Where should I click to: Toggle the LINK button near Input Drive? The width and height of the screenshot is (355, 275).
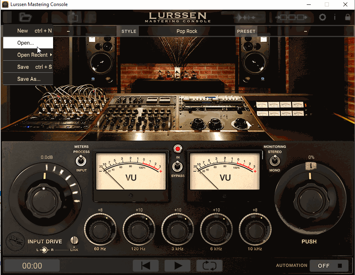(74, 240)
